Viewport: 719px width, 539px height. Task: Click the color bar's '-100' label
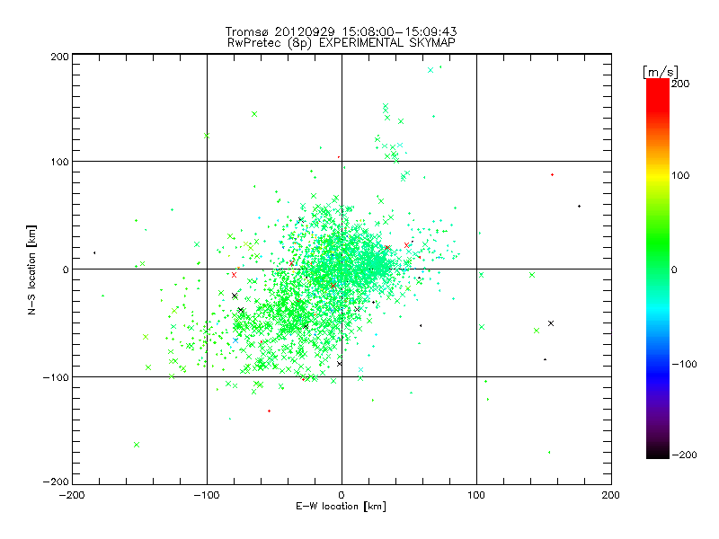point(684,364)
